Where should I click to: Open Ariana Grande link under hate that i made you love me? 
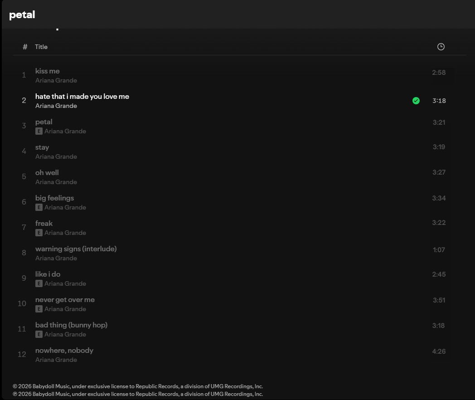(56, 106)
